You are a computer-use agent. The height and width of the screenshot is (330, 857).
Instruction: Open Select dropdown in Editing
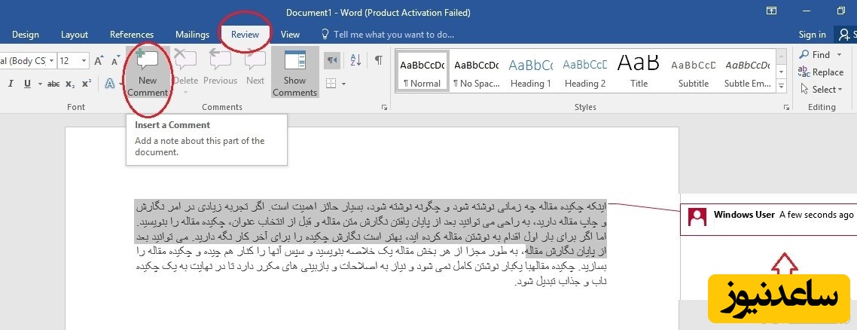pos(821,89)
